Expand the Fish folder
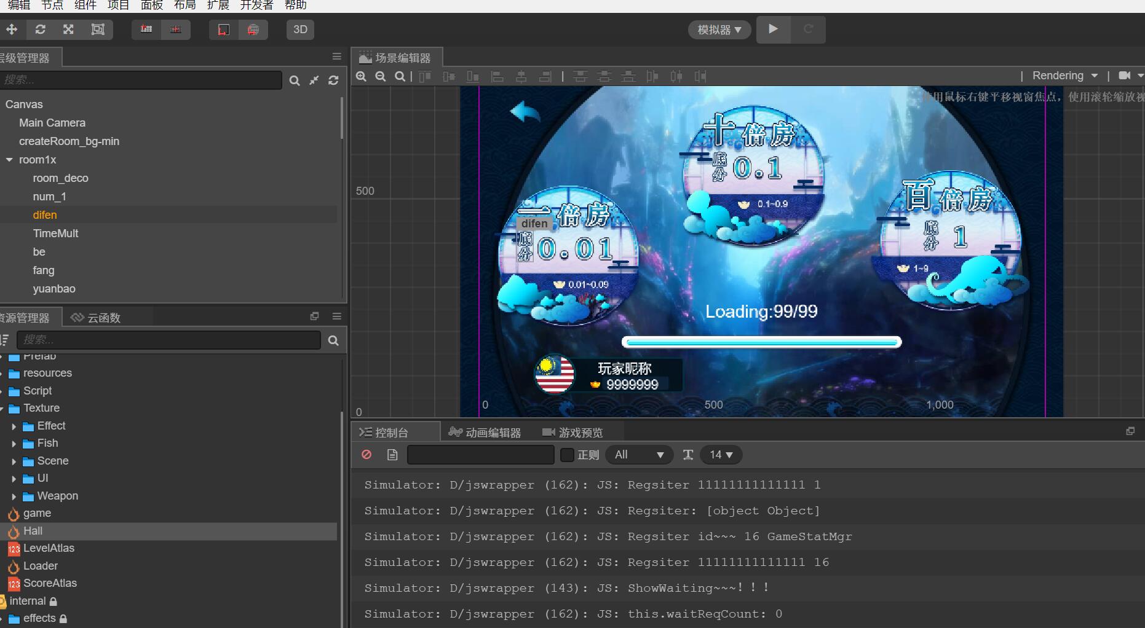Screen dimensions: 1145x628 pyautogui.click(x=14, y=444)
